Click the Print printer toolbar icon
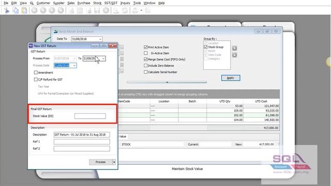Screen dimensions: 331x186 [135, 10]
